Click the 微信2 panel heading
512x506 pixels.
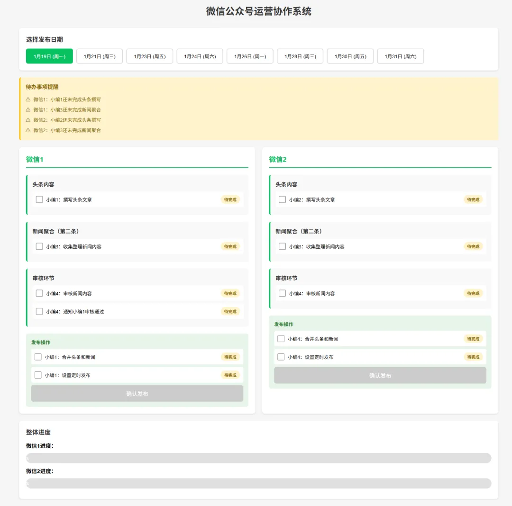[x=277, y=159]
